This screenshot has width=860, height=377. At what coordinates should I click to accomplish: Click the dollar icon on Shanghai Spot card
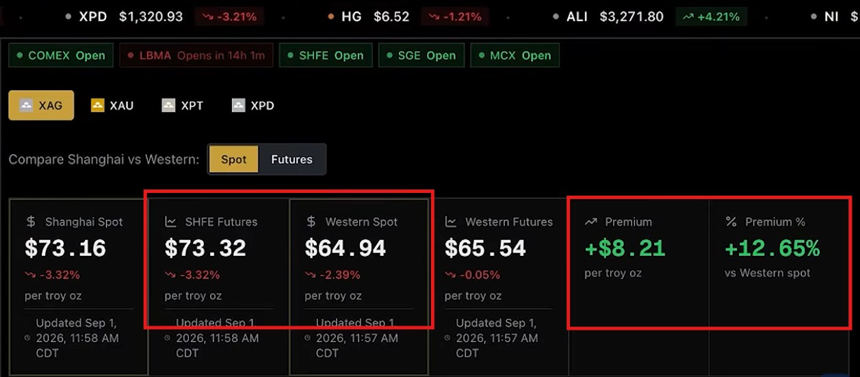[x=31, y=222]
